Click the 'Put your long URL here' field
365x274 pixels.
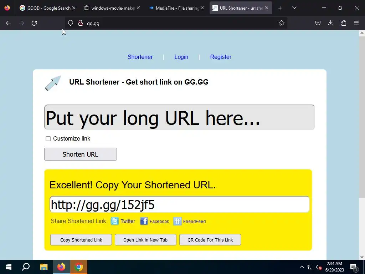click(x=180, y=117)
